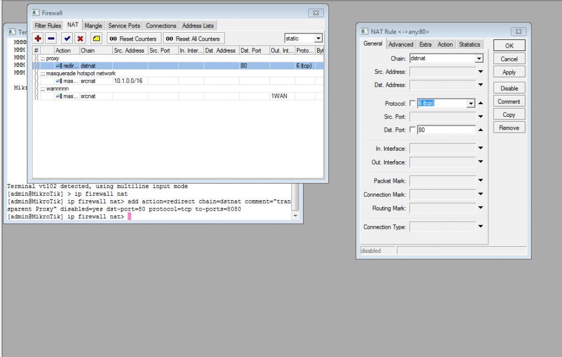Toggle the Protocol invert checkbox
Image resolution: width=562 pixels, height=357 pixels.
coord(413,104)
